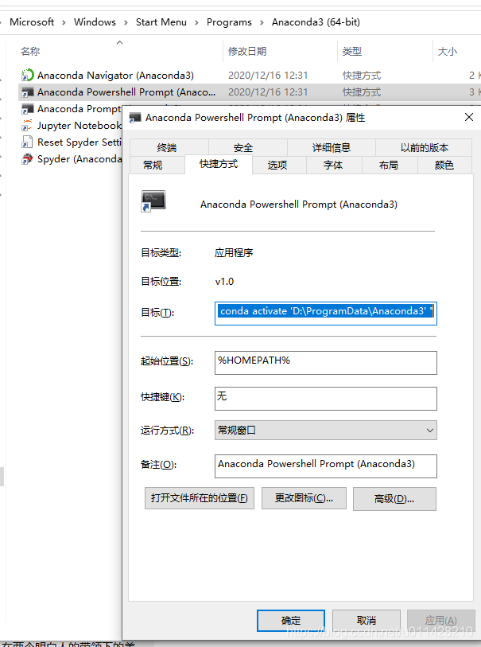Select the Anaconda Navigator shortcut icon
The image size is (481, 647).
[x=27, y=75]
